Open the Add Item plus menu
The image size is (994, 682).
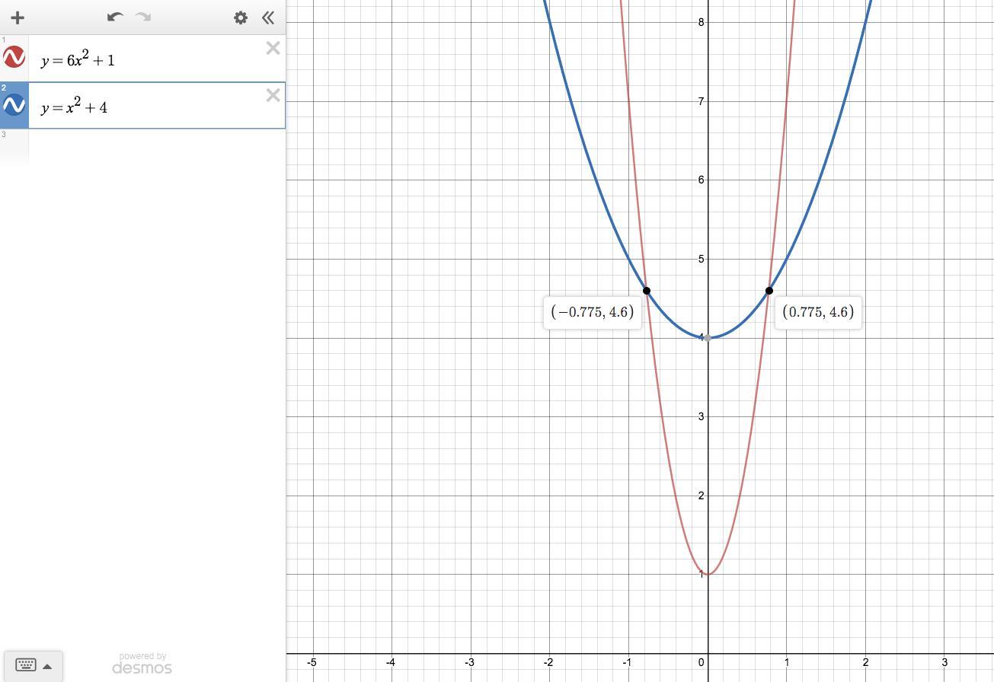click(18, 18)
